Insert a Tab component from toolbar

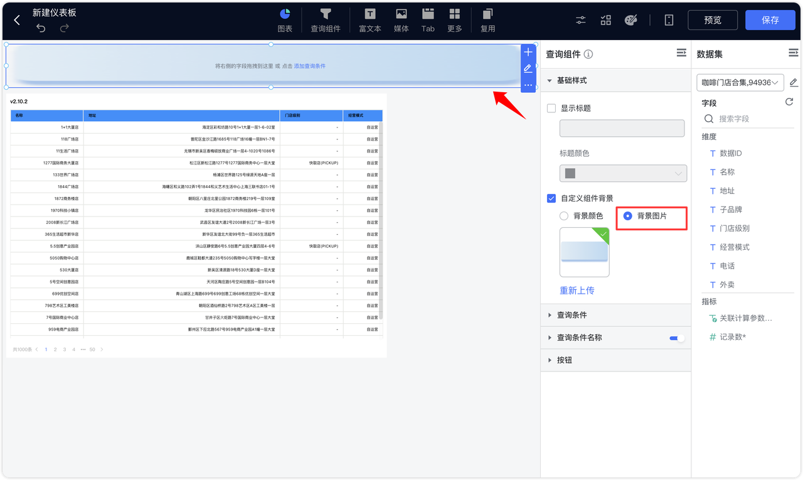pos(428,20)
